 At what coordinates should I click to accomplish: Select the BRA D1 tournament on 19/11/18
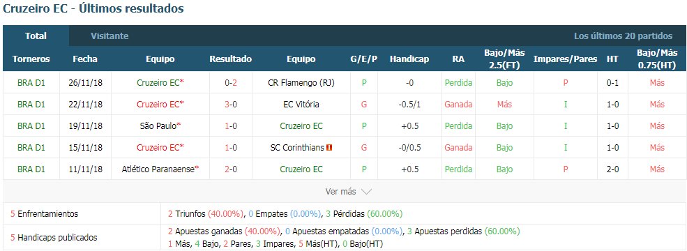point(31,125)
